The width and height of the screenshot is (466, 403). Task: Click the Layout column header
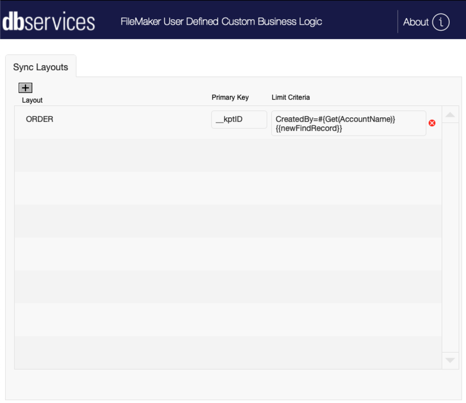32,100
